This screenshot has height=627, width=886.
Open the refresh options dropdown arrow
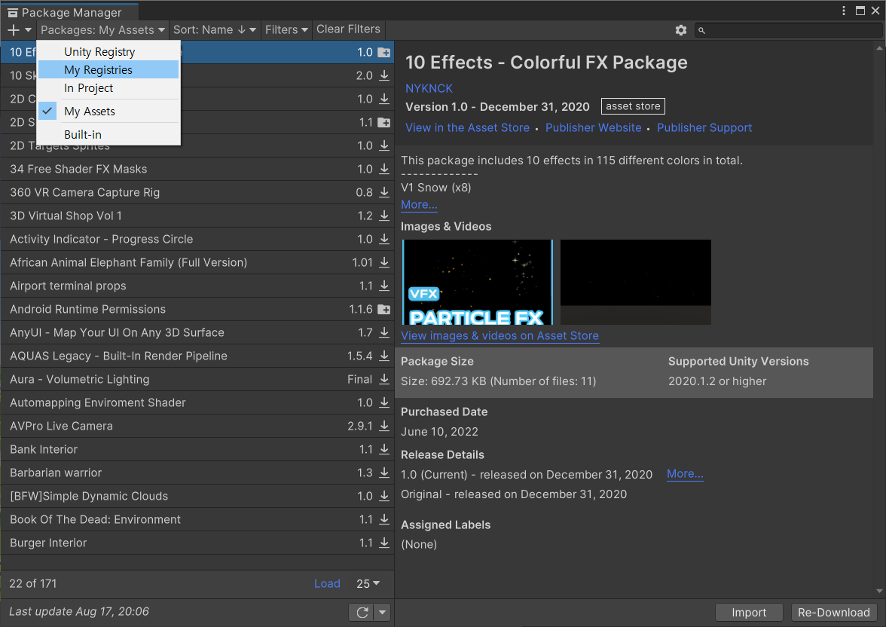point(383,612)
